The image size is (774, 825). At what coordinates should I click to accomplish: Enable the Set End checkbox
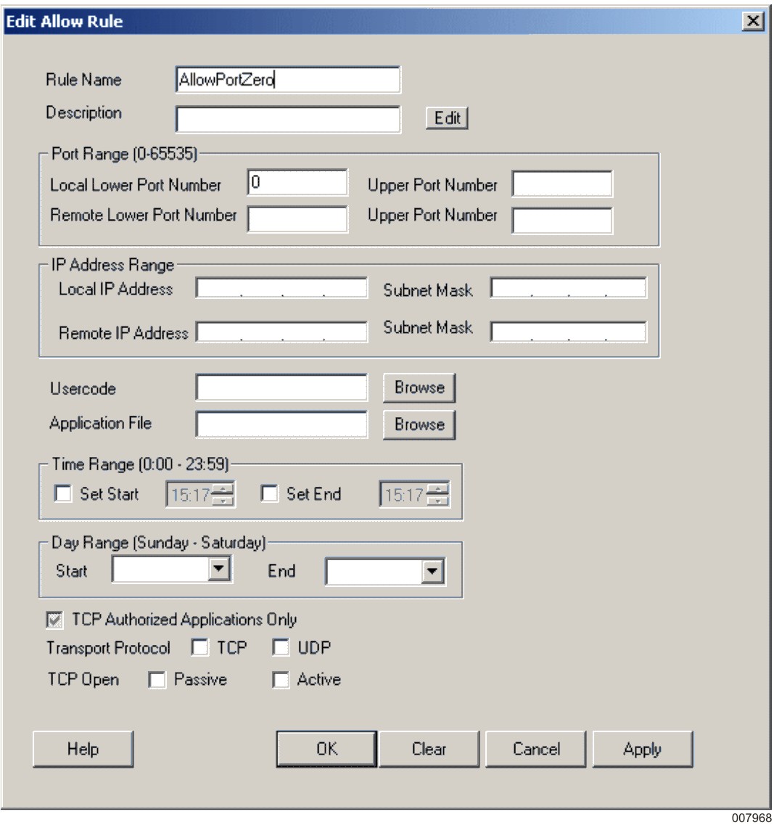click(x=270, y=495)
